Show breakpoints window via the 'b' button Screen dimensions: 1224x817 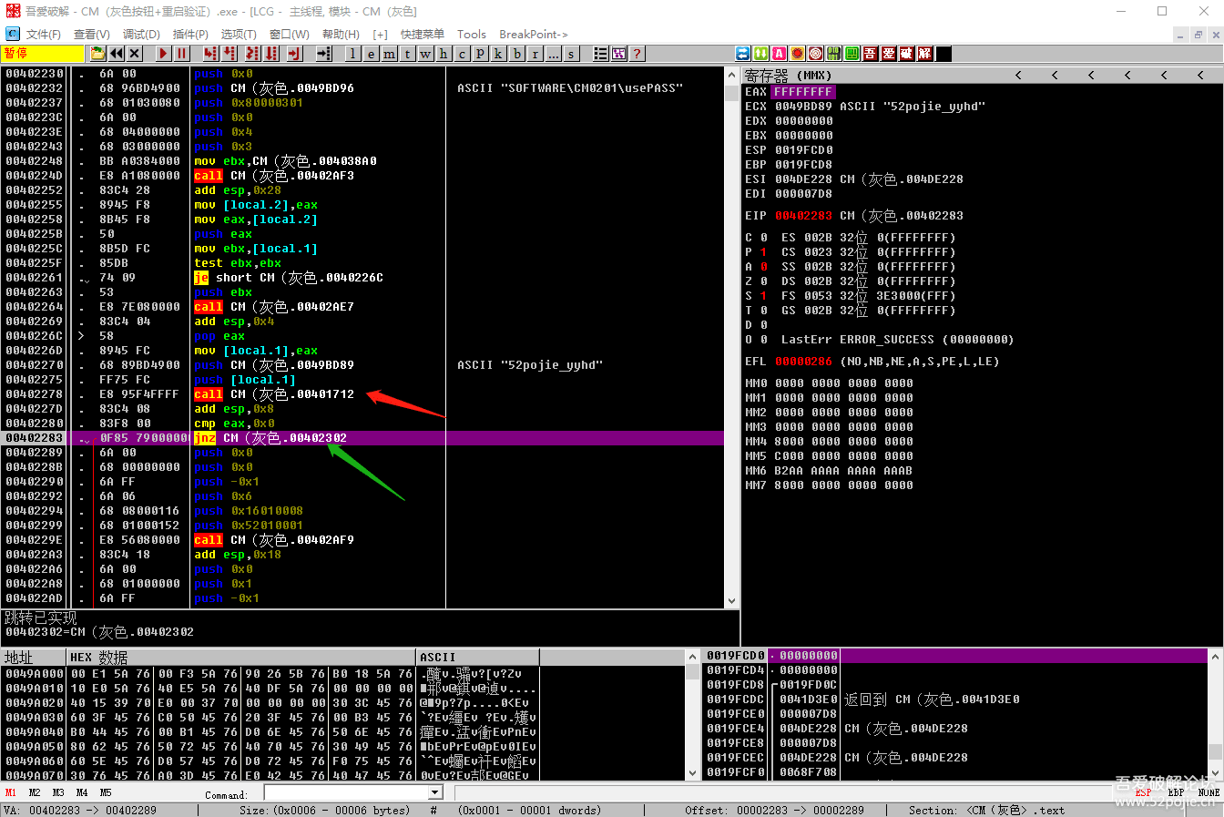[x=517, y=54]
